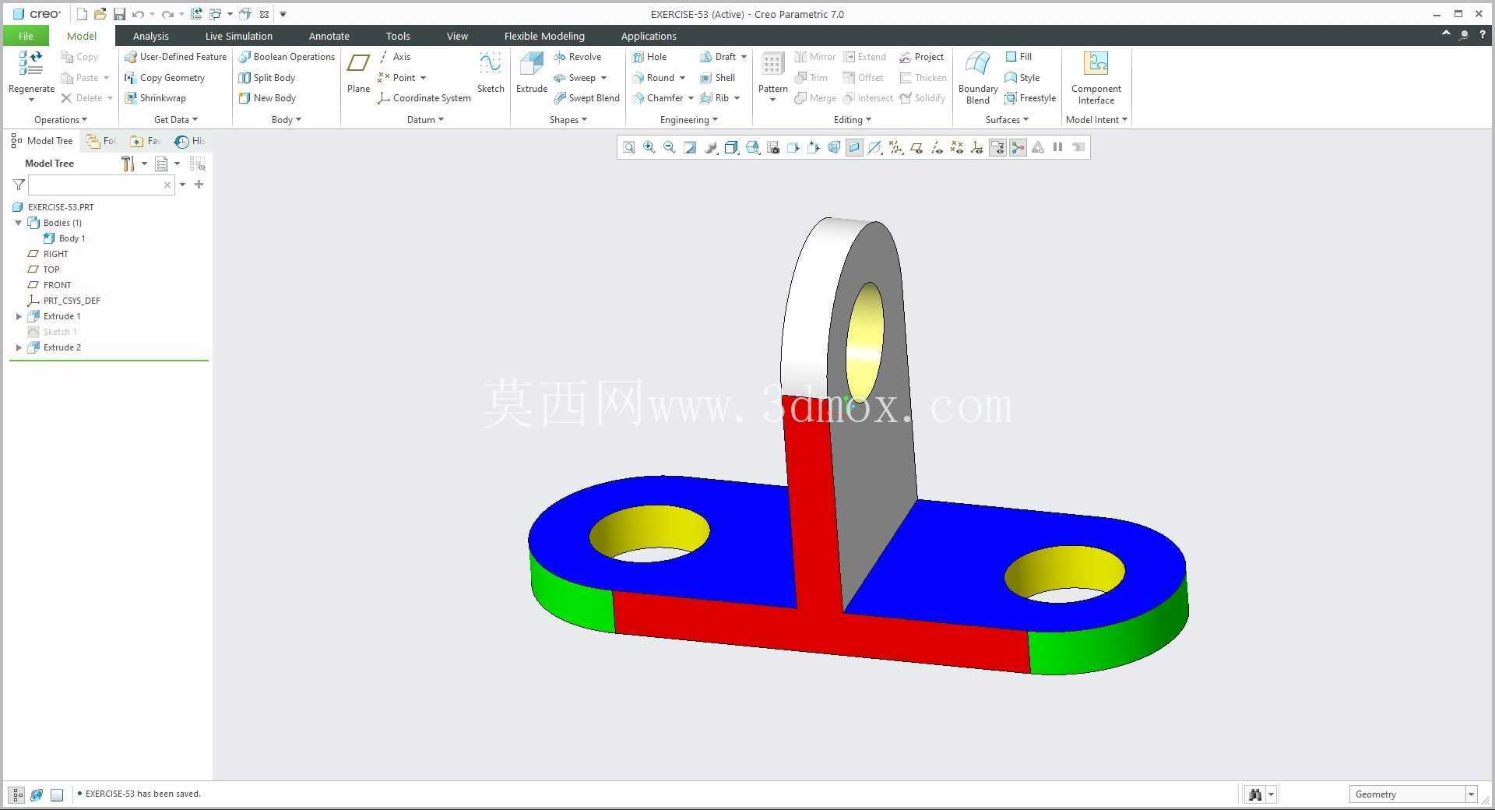This screenshot has height=810, width=1495.
Task: Toggle spin center display
Action: [x=1018, y=147]
